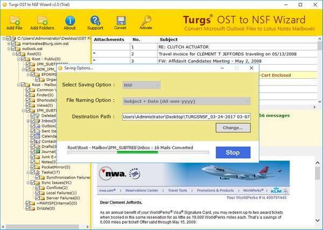Click the Support help icon
Image resolution: width=323 pixels, height=230 pixels.
95,20
